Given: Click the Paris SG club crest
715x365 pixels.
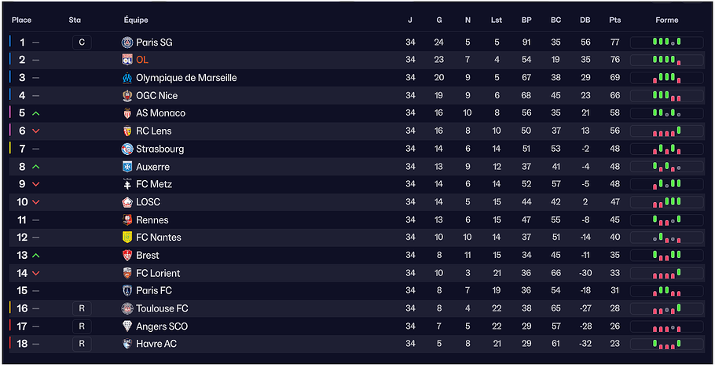Looking at the screenshot, I should pyautogui.click(x=127, y=42).
